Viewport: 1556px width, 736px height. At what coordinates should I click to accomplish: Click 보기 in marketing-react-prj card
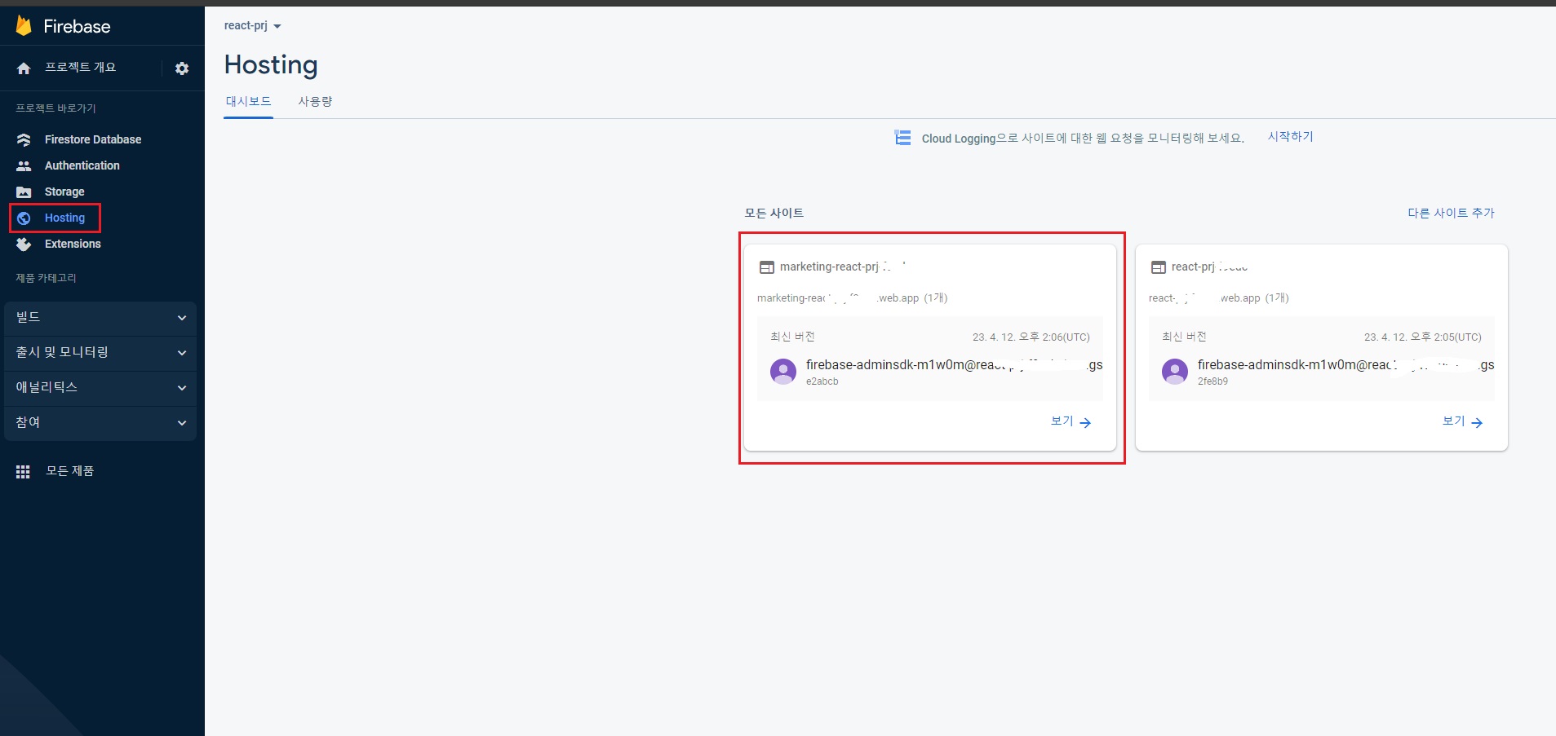pos(1062,421)
